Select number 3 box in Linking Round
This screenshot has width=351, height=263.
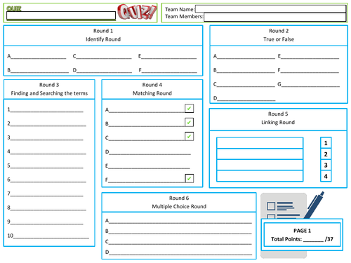[326, 165]
